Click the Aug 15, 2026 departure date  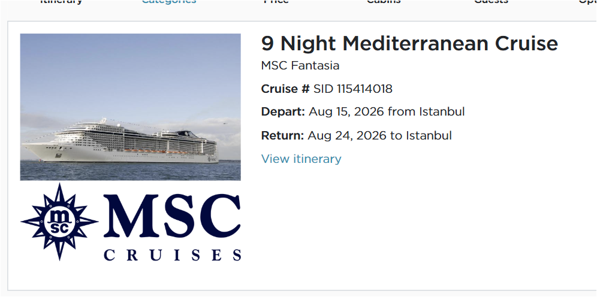click(346, 111)
